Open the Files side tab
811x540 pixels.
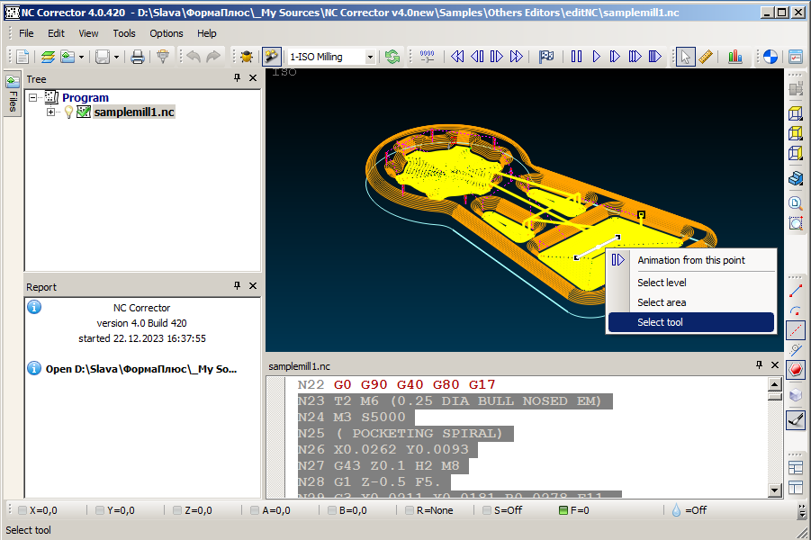coord(13,94)
